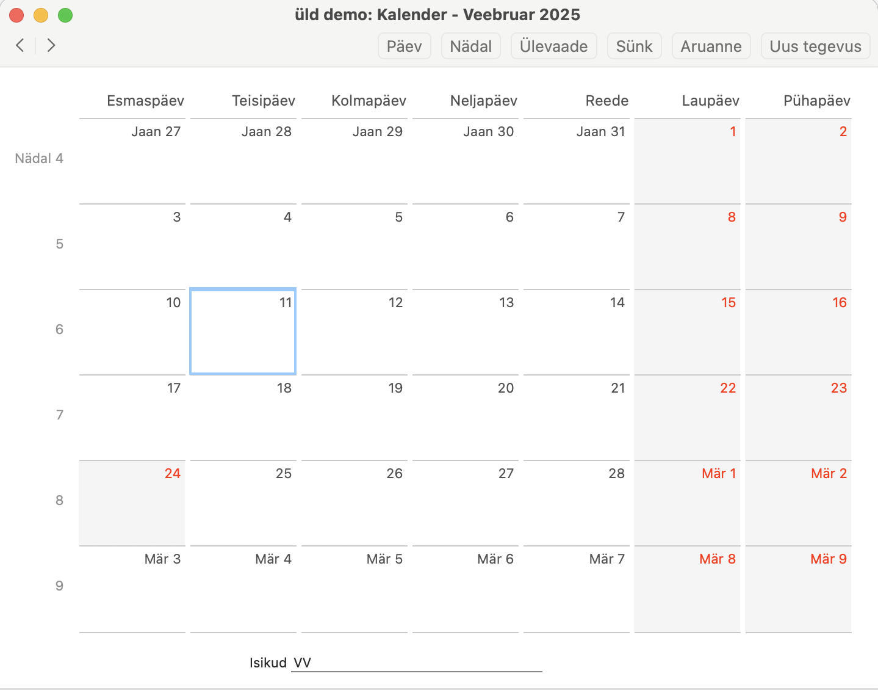Click the Kolmapäev column header
878x690 pixels.
pos(369,101)
